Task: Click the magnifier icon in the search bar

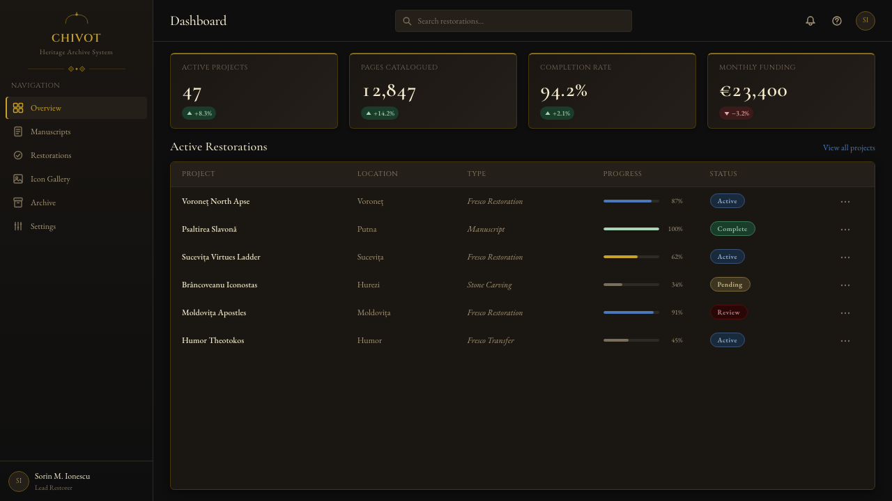Action: [x=407, y=21]
